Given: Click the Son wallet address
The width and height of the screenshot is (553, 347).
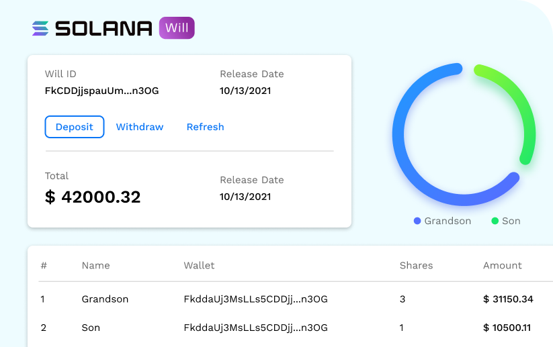Looking at the screenshot, I should [x=255, y=328].
